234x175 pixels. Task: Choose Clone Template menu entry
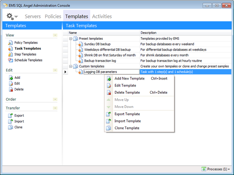139,128
